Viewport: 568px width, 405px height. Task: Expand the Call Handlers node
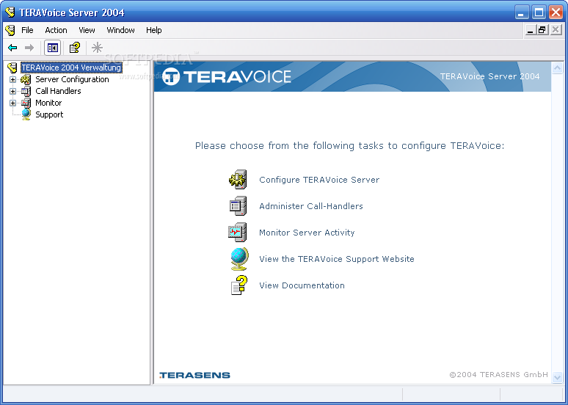pos(12,91)
